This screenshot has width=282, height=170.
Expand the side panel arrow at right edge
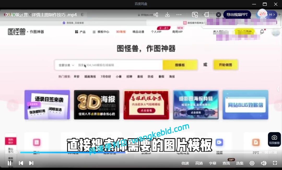coord(278,89)
